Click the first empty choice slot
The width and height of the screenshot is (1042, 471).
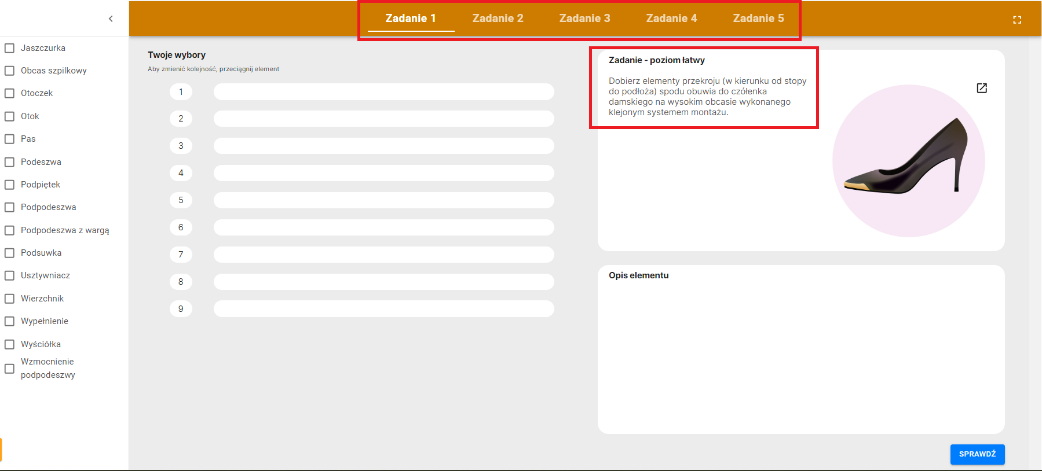383,92
